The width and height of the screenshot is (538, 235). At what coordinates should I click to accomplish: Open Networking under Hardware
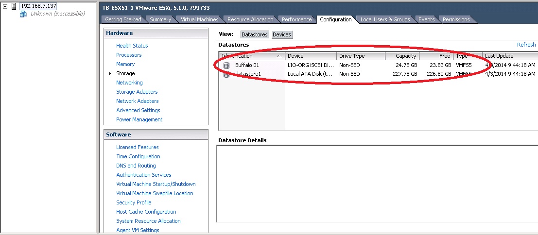(x=129, y=83)
